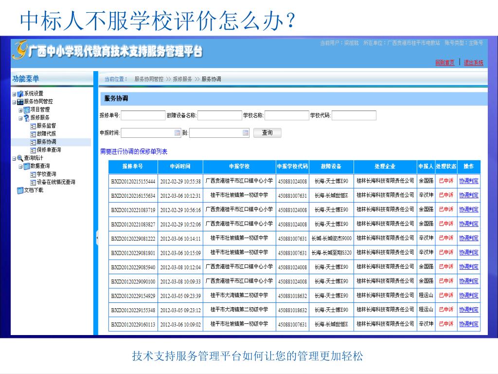Click 协调判定 for BXD20120229154929
The image size is (498, 374).
click(x=469, y=295)
